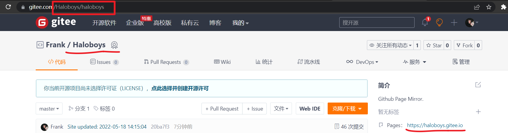Open the browser extensions puzzle icon
508x133 pixels.
(504, 7)
